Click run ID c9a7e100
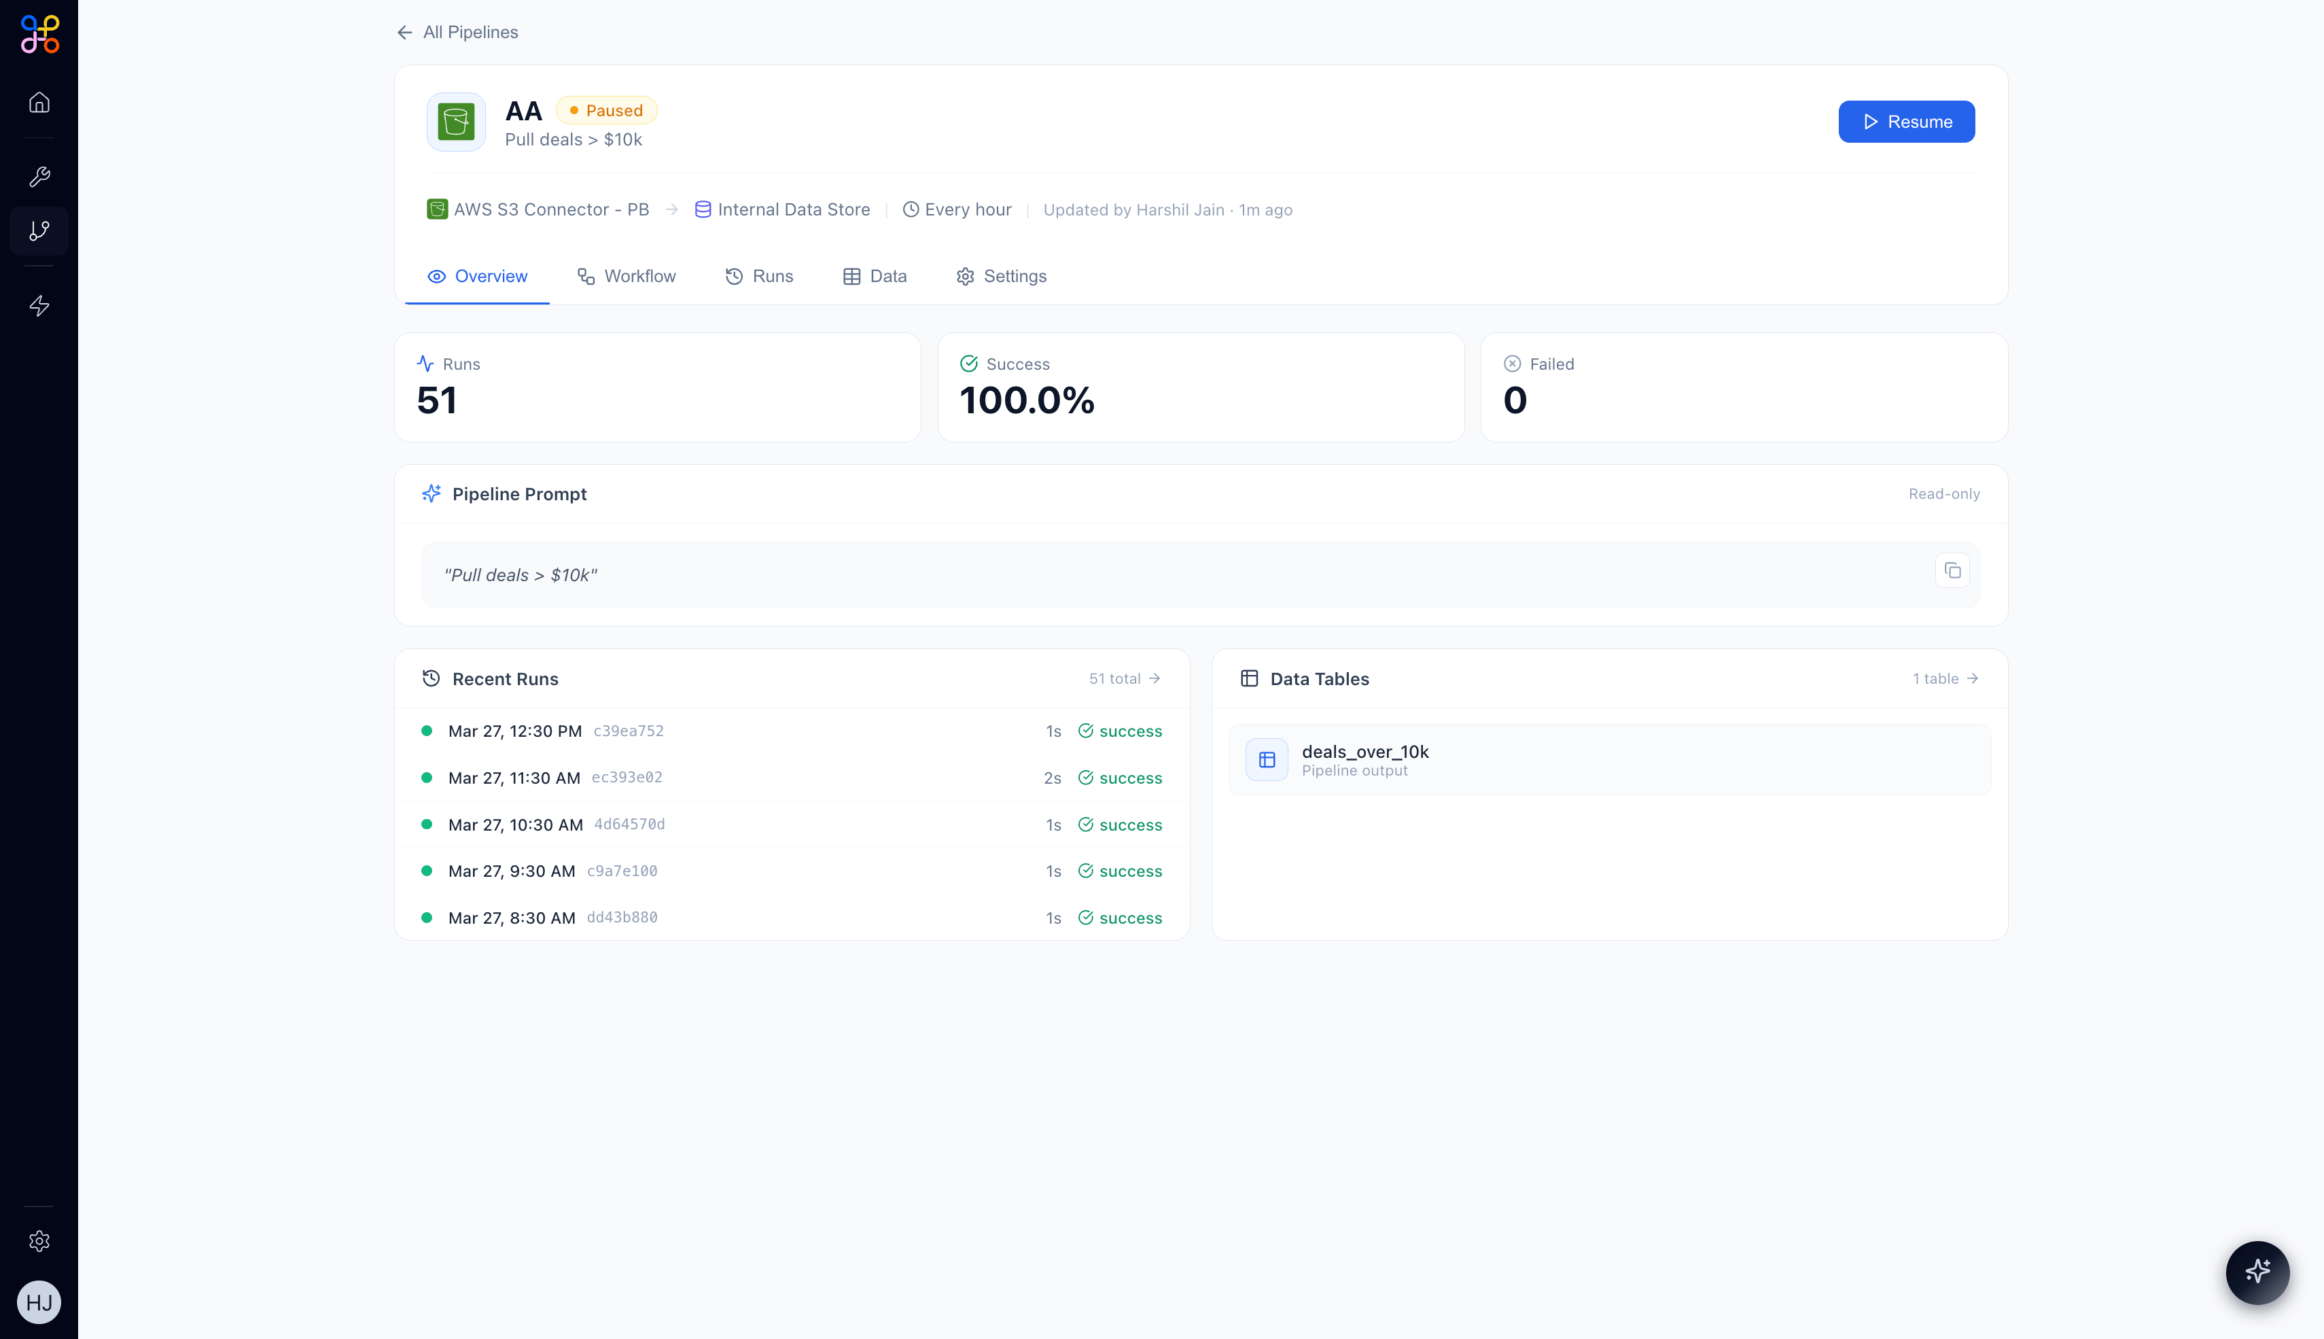Viewport: 2324px width, 1339px height. [622, 871]
